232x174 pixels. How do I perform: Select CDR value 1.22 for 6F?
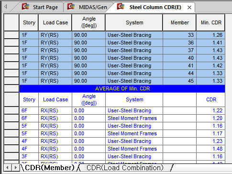click(x=211, y=110)
